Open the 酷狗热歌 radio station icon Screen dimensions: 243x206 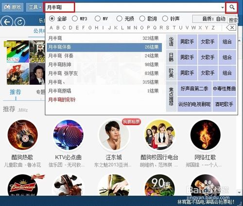22,135
